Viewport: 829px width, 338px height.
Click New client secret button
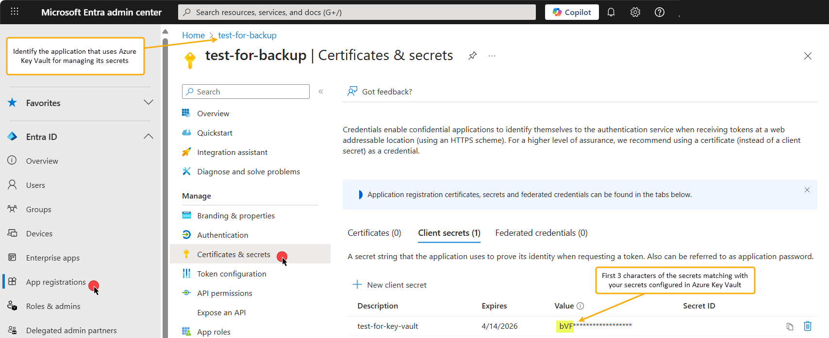[x=390, y=285]
